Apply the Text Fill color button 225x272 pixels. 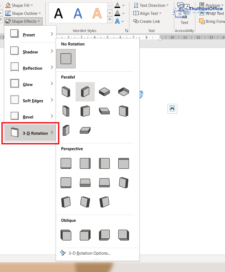tap(117, 5)
